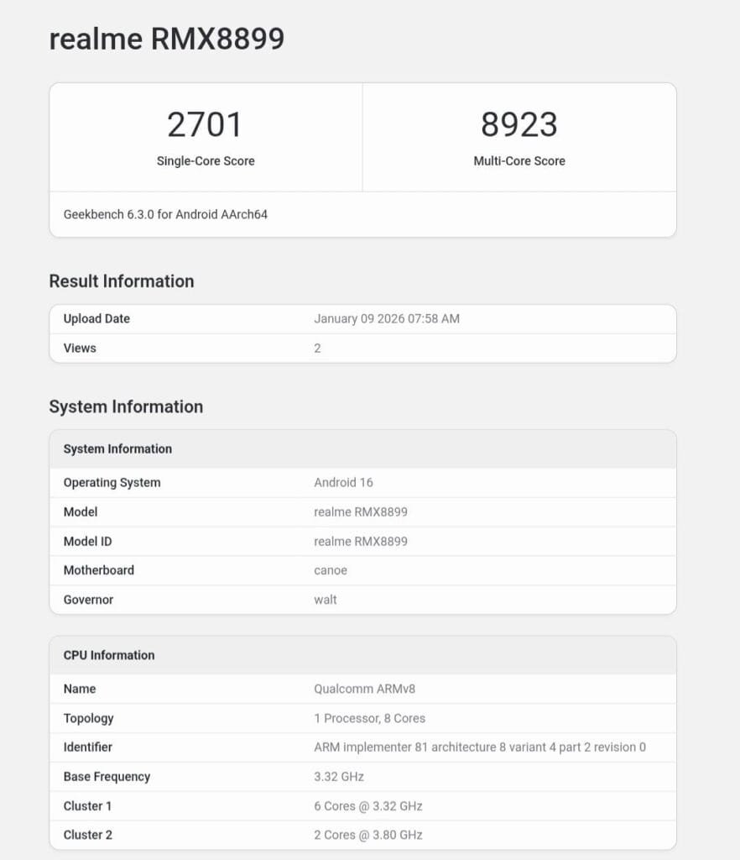Image resolution: width=740 pixels, height=860 pixels.
Task: Click the realme RMX8899 page title
Action: [165, 39]
